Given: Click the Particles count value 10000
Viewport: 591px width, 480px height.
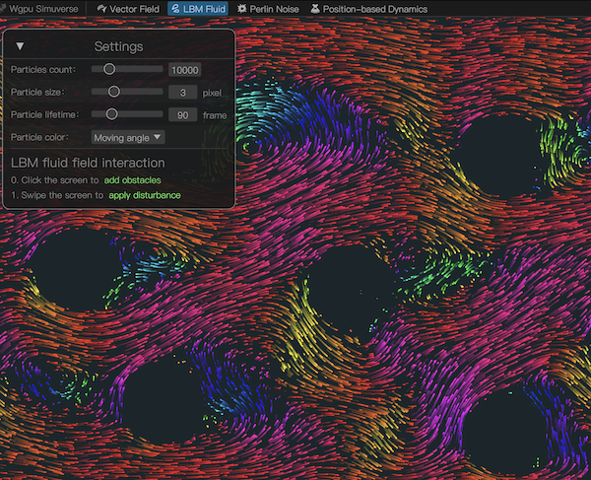Looking at the screenshot, I should 185,70.
